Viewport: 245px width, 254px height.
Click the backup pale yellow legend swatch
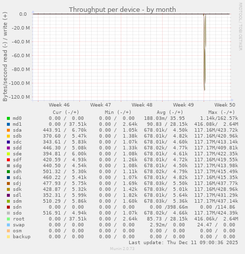click(x=8, y=237)
